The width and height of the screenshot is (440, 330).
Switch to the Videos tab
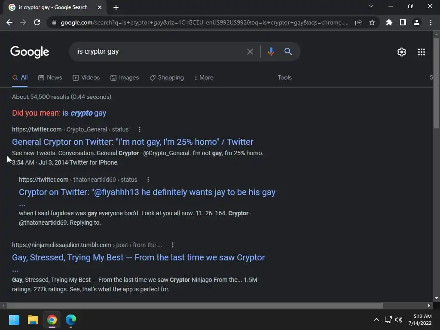coord(86,78)
